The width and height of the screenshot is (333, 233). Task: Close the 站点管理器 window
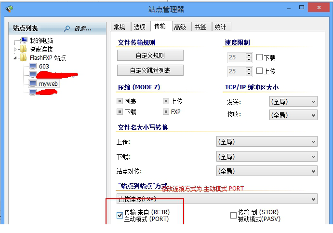coord(319,8)
